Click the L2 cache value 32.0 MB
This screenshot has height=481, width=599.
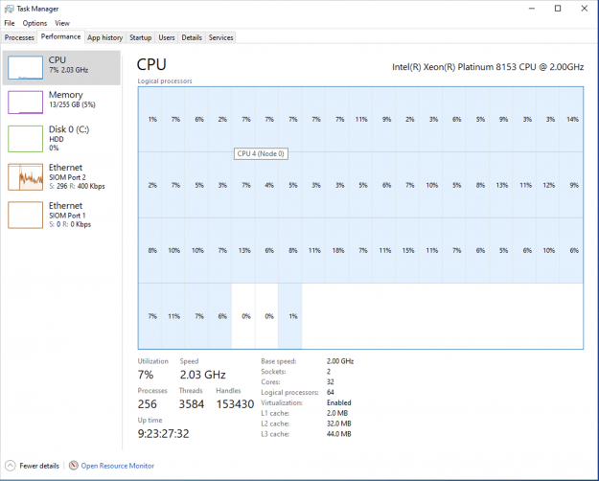tap(339, 424)
